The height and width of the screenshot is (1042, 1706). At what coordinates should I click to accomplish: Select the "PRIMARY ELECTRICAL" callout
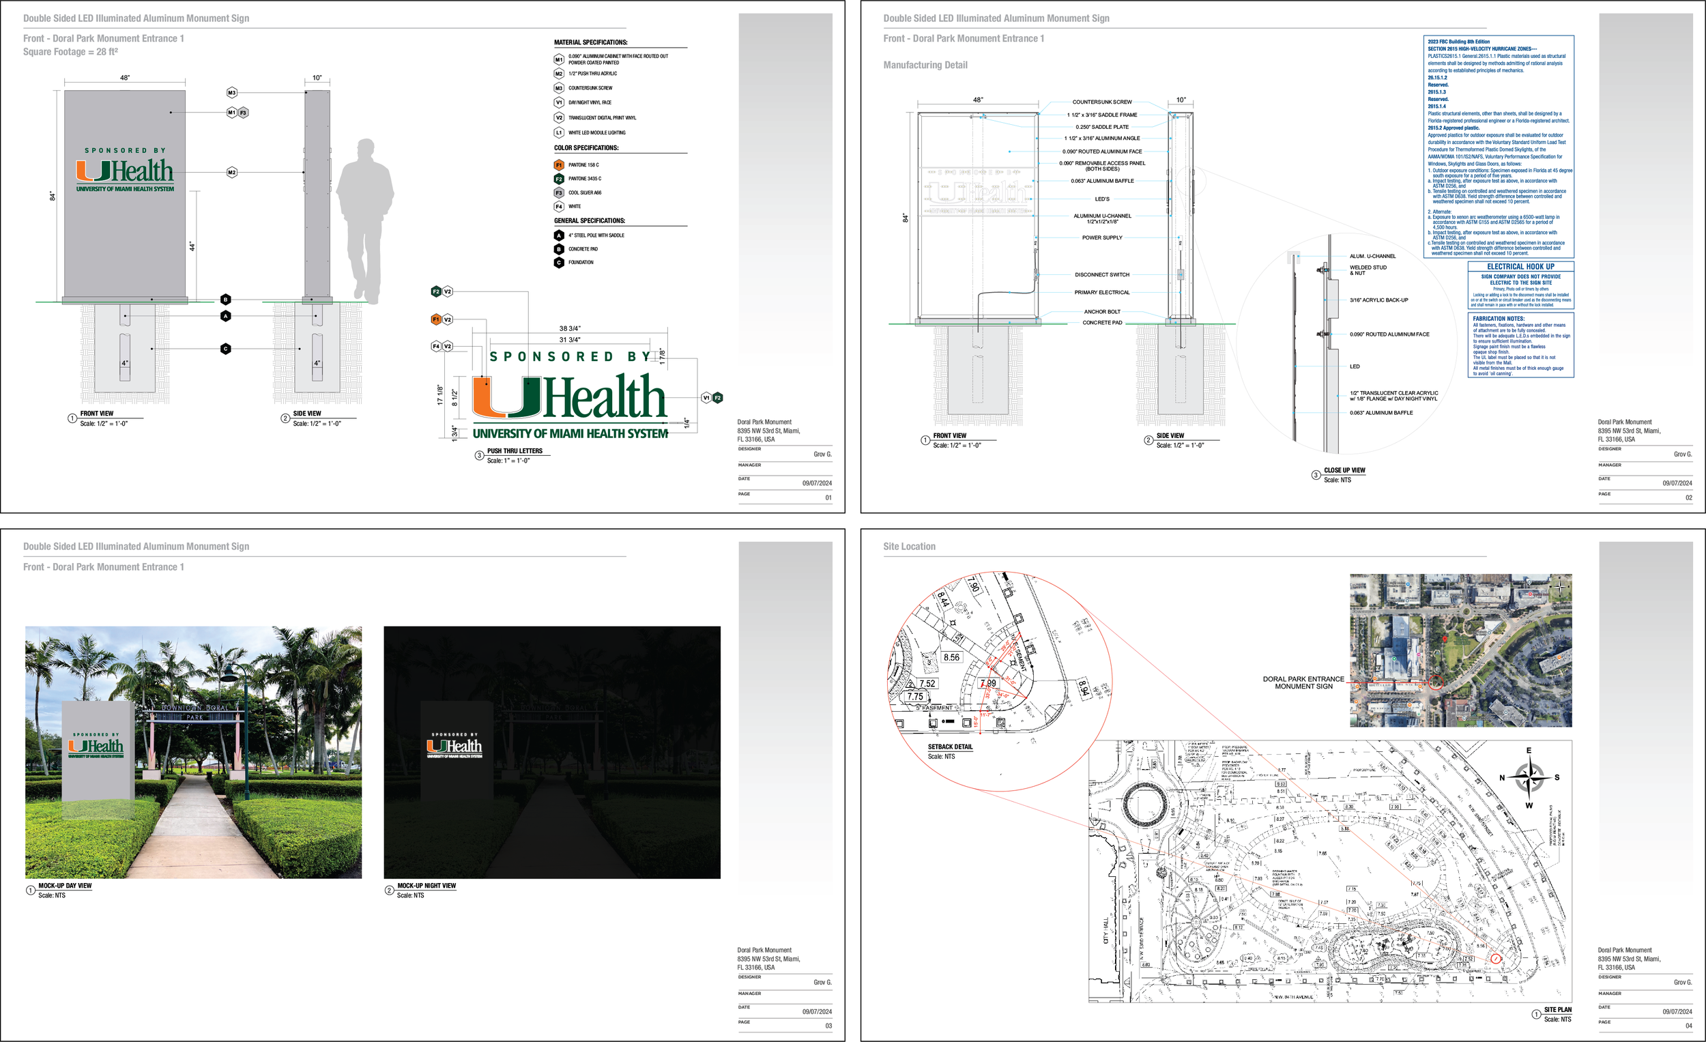tap(1102, 292)
